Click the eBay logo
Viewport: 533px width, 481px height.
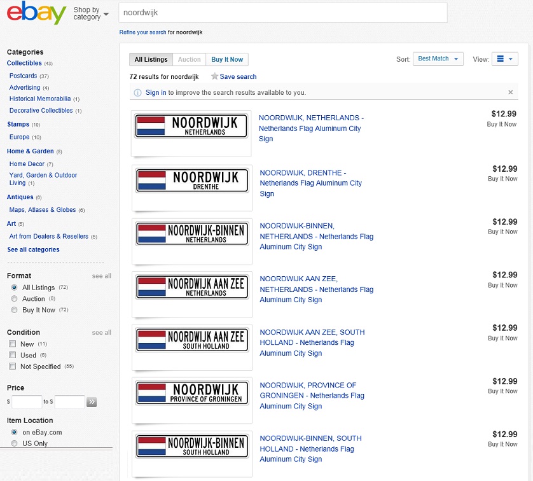point(36,13)
